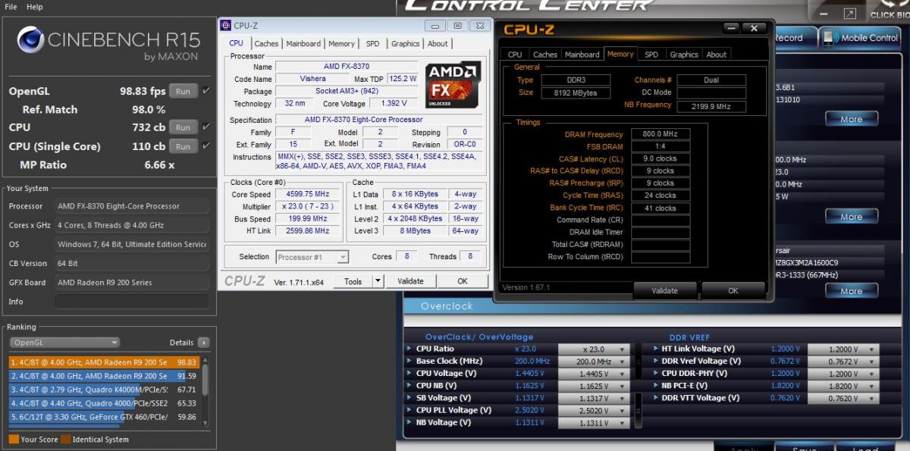This screenshot has height=451, width=910.
Task: Open the CPU PLL Voltage 2.5020 V dropdown
Action: pyautogui.click(x=595, y=410)
